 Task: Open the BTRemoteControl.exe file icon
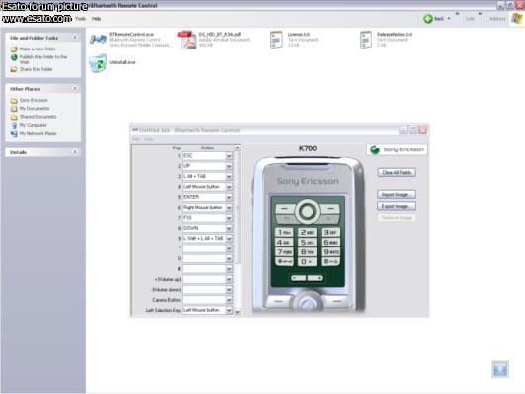pyautogui.click(x=98, y=40)
